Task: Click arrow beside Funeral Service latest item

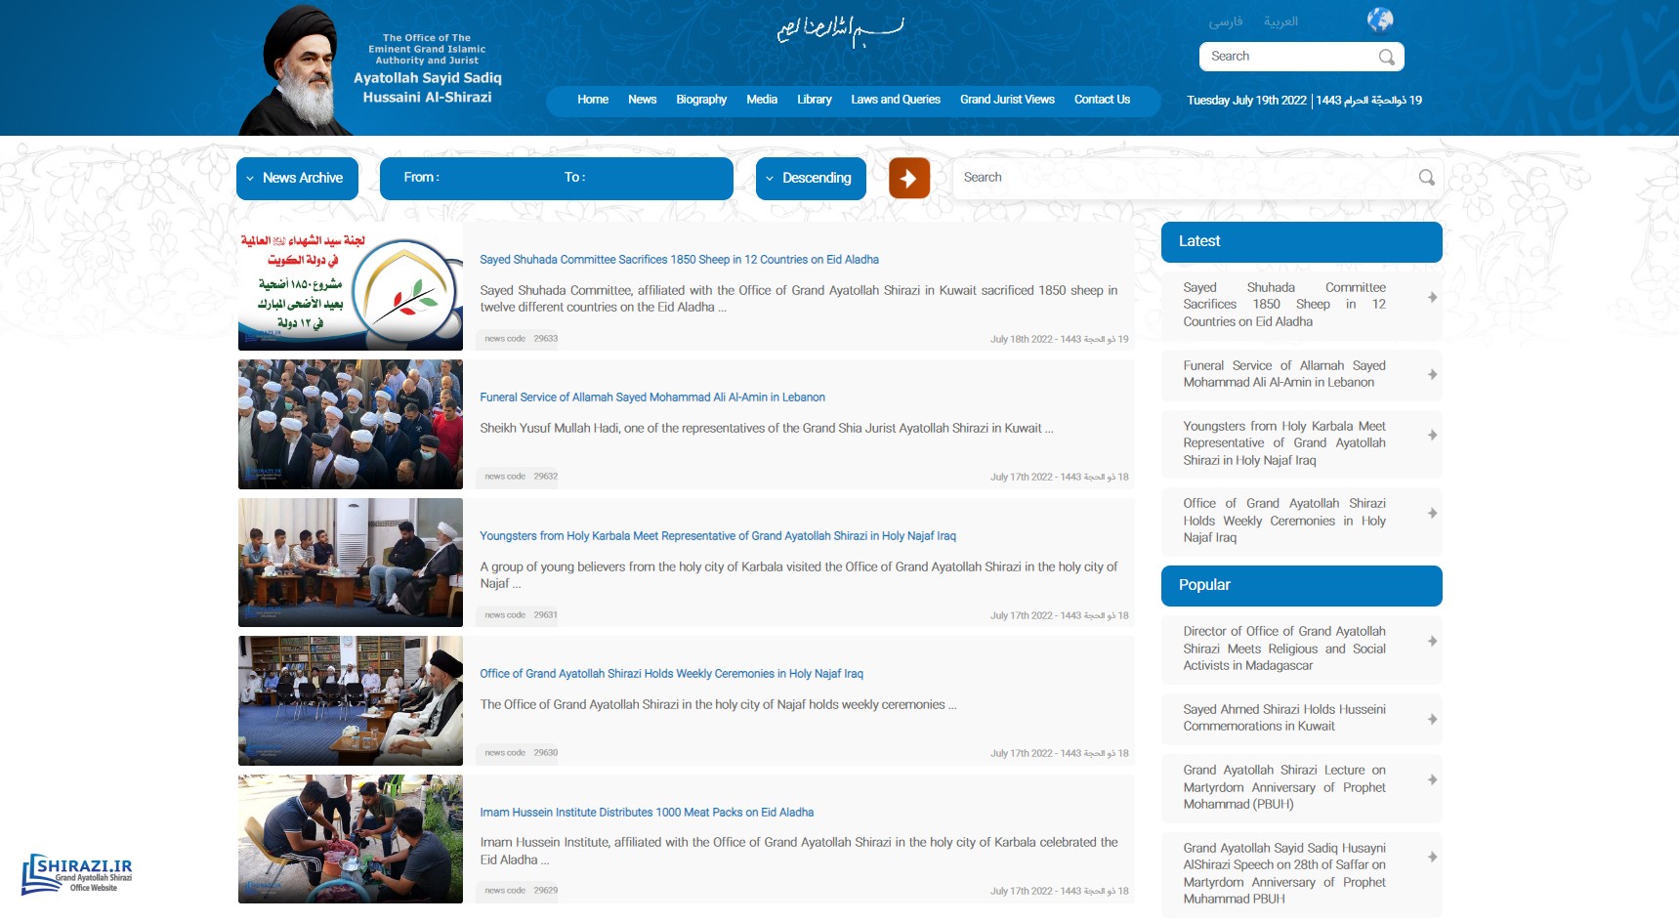Action: (1432, 374)
